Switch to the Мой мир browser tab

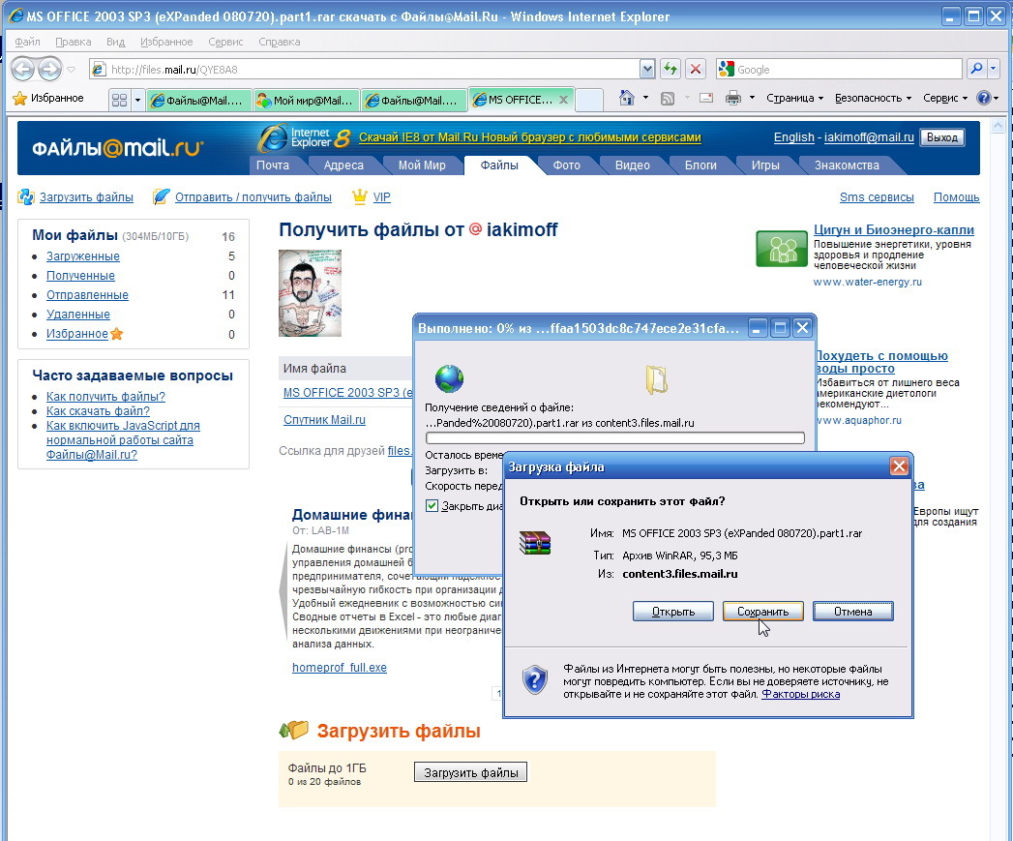[x=306, y=100]
